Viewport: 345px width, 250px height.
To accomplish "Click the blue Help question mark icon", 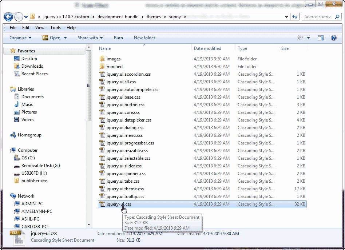I will click(x=334, y=38).
